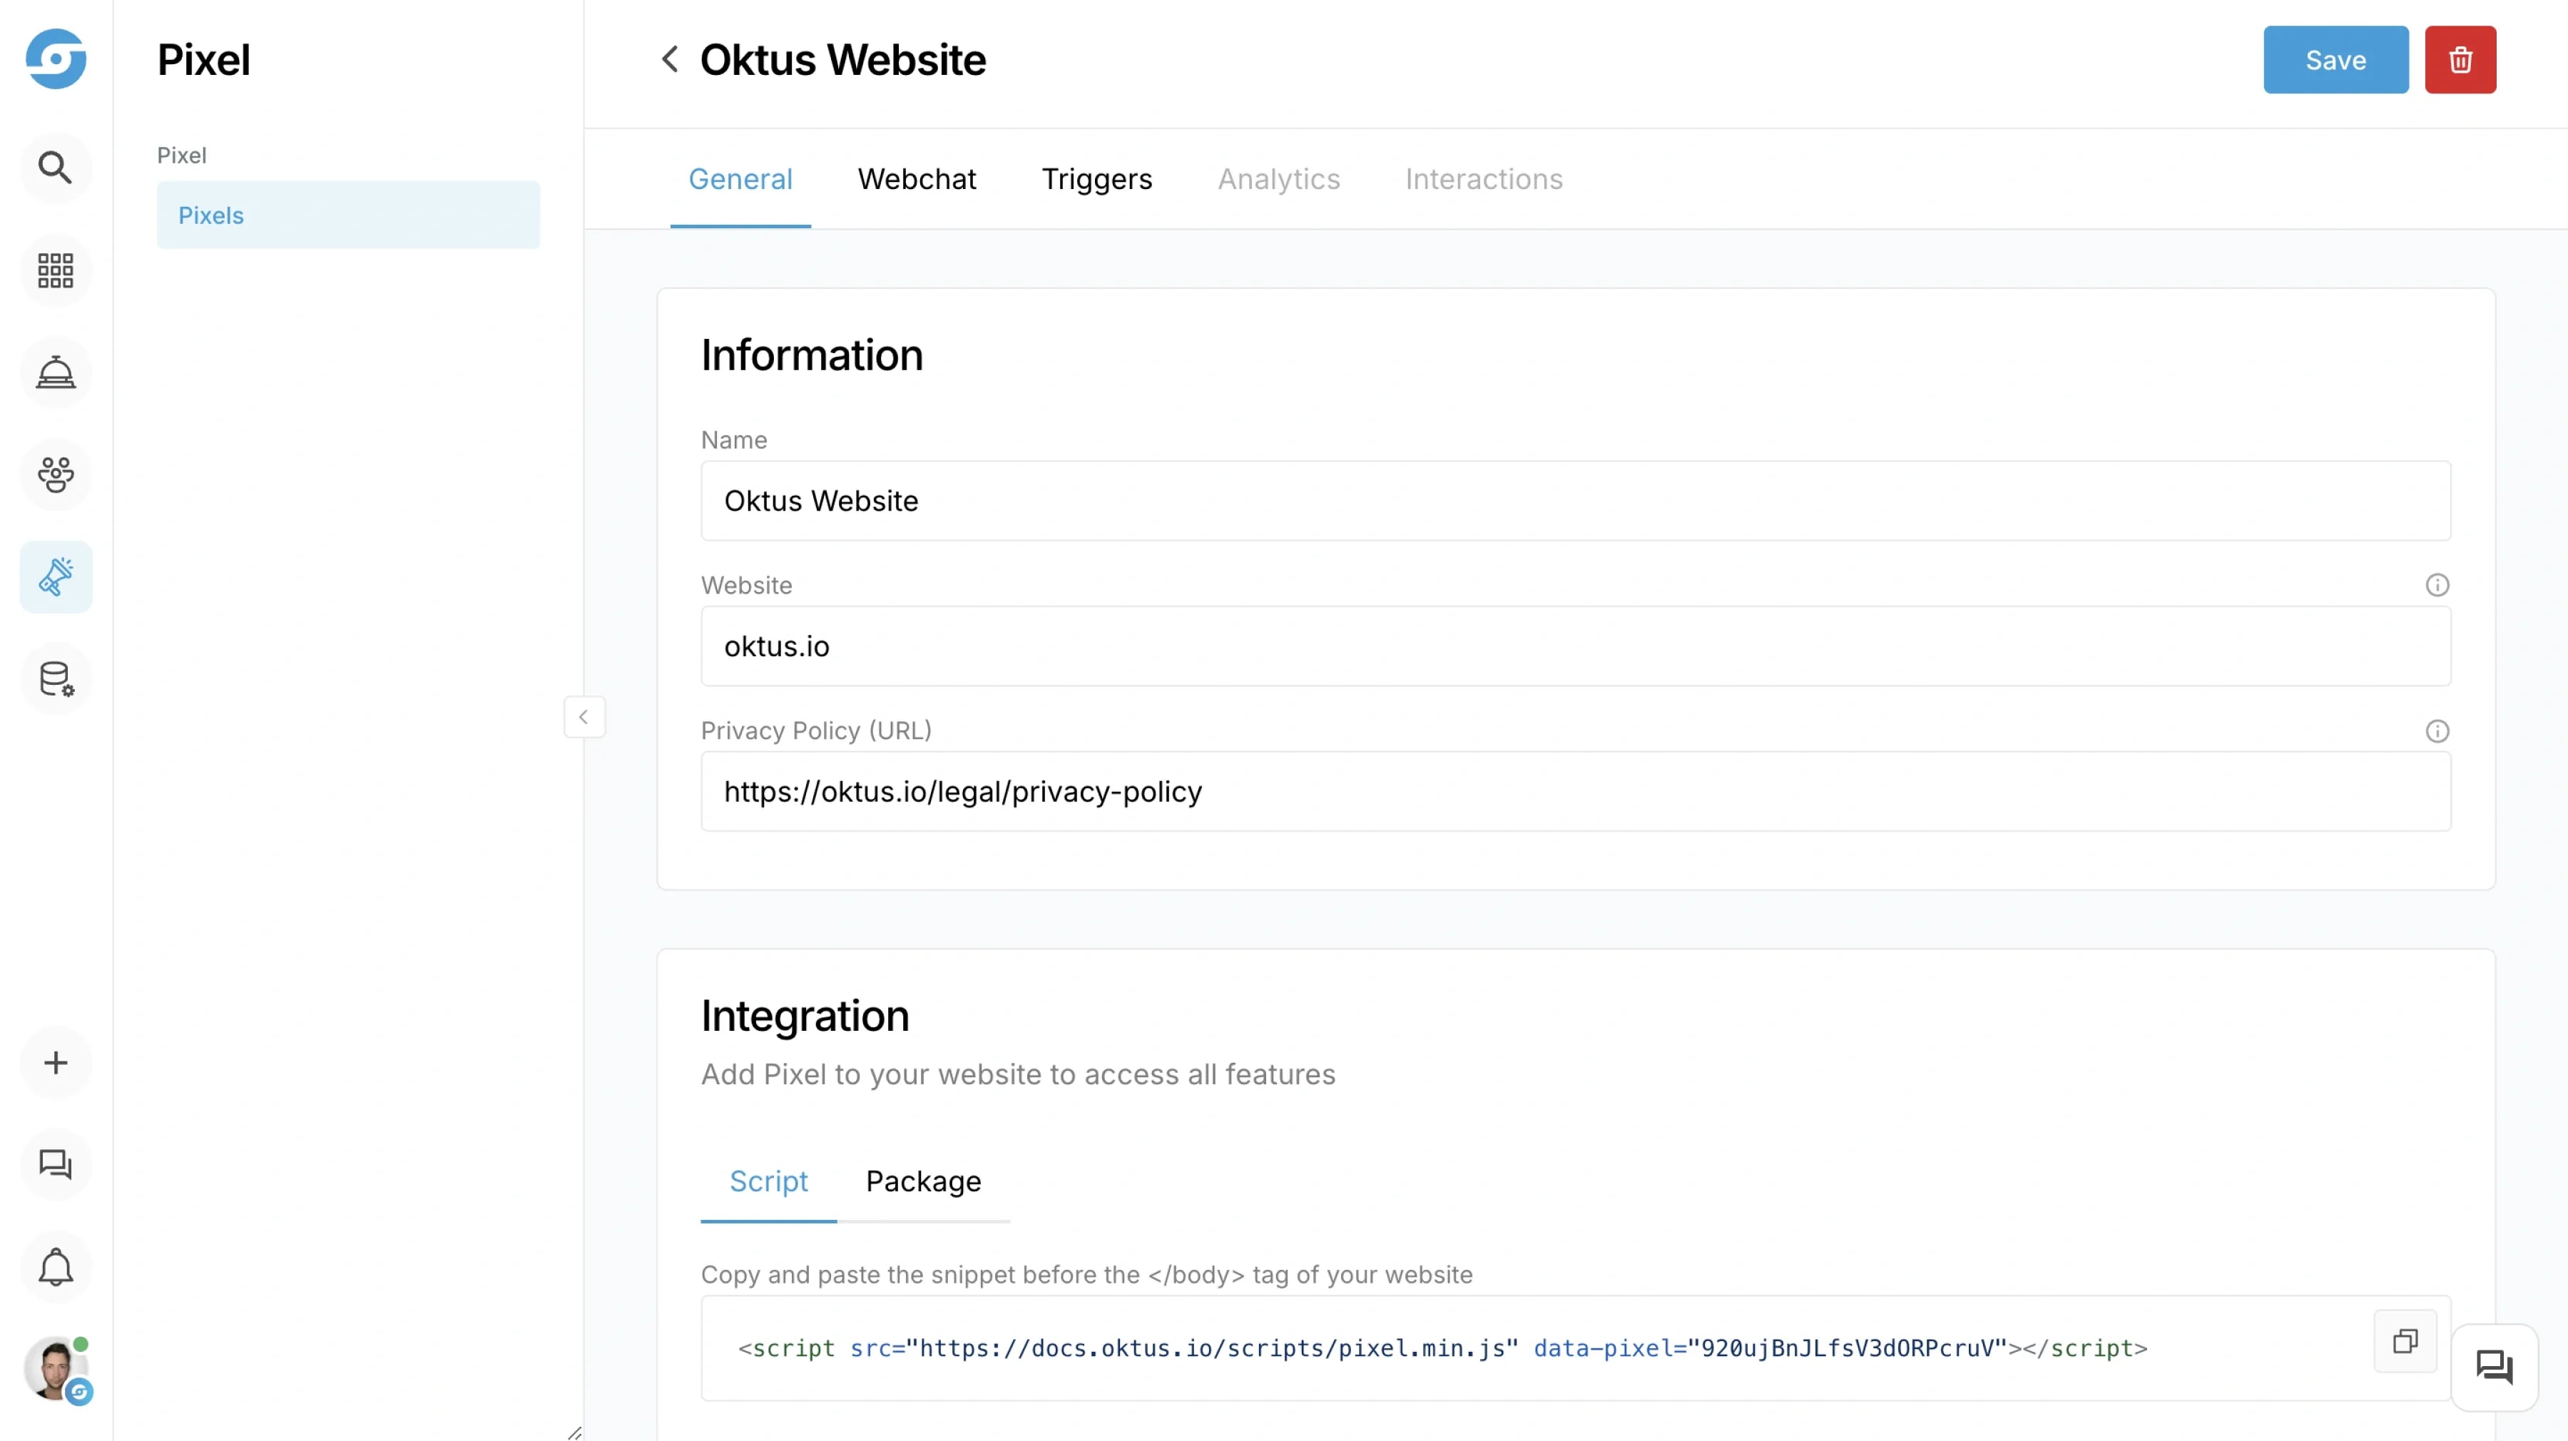
Task: Open the search icon in sidebar
Action: pyautogui.click(x=56, y=168)
